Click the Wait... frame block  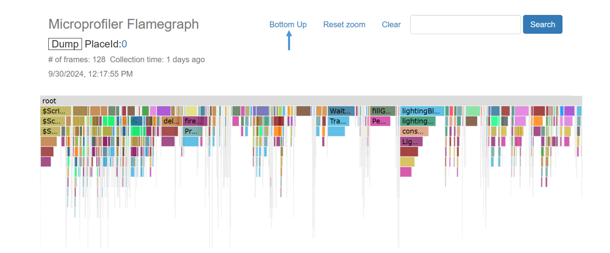point(341,111)
